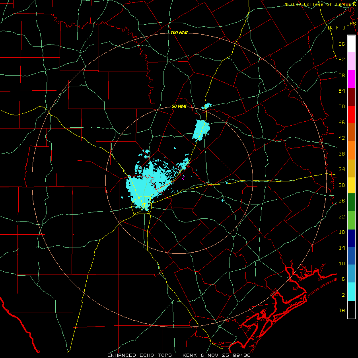Click the yellow legend swatch
The width and height of the screenshot is (358, 358).
[351, 185]
